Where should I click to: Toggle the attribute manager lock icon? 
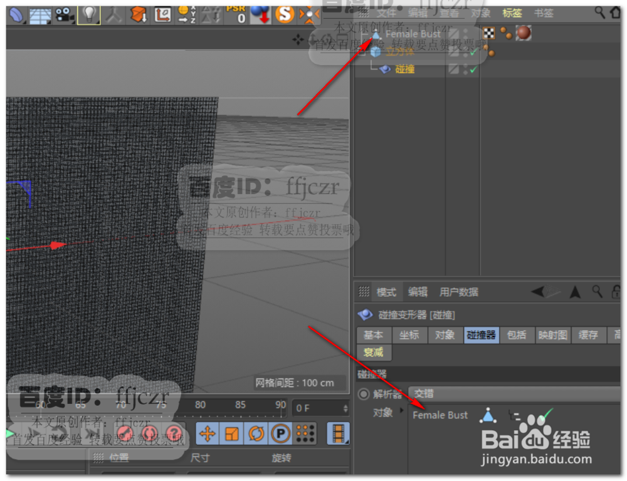(x=616, y=292)
